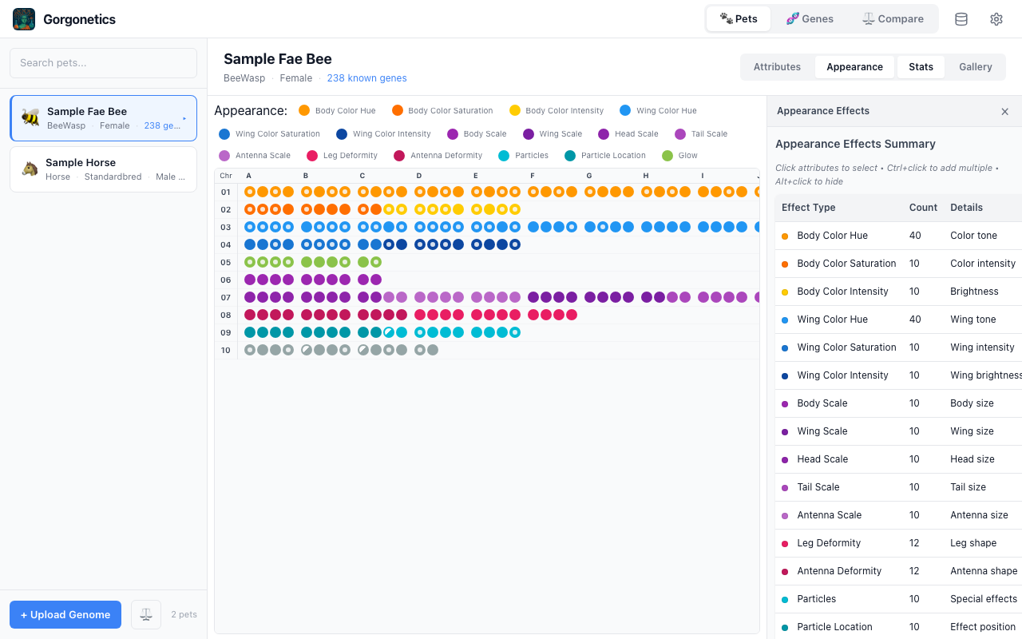Click the Search pets input field
The width and height of the screenshot is (1022, 639).
click(103, 62)
